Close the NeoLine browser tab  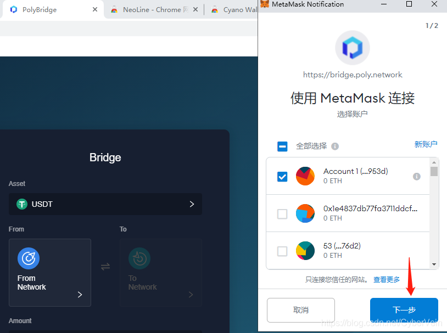pos(195,10)
